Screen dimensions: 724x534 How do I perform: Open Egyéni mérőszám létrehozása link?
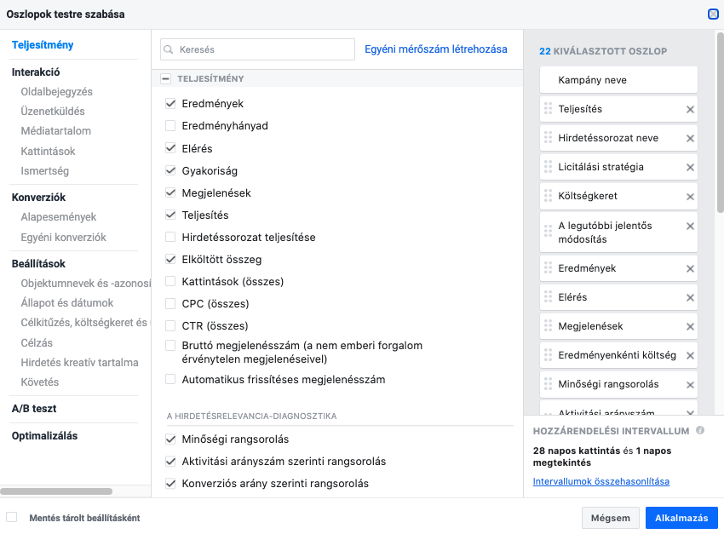(435, 49)
